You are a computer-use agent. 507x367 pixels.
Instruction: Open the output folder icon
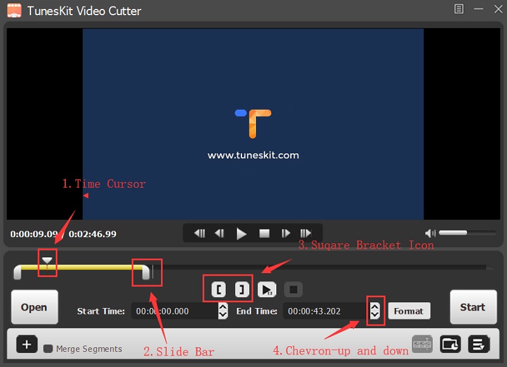[x=451, y=344]
